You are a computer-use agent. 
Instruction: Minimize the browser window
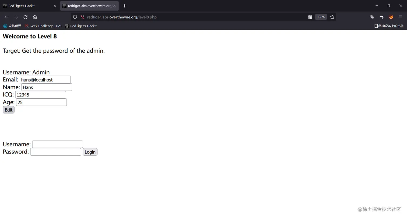tap(377, 6)
